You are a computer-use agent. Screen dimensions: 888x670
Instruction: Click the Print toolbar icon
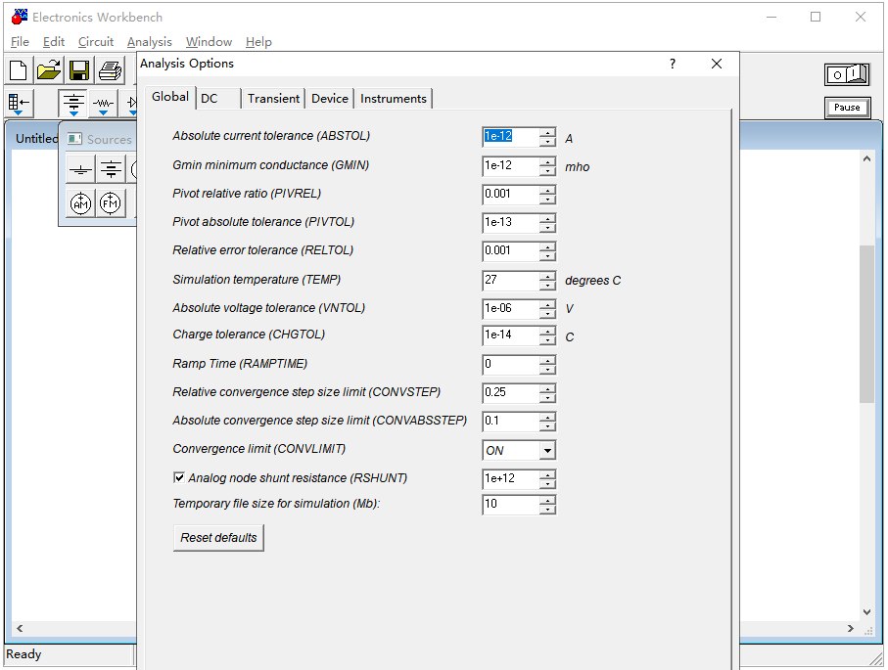click(110, 70)
